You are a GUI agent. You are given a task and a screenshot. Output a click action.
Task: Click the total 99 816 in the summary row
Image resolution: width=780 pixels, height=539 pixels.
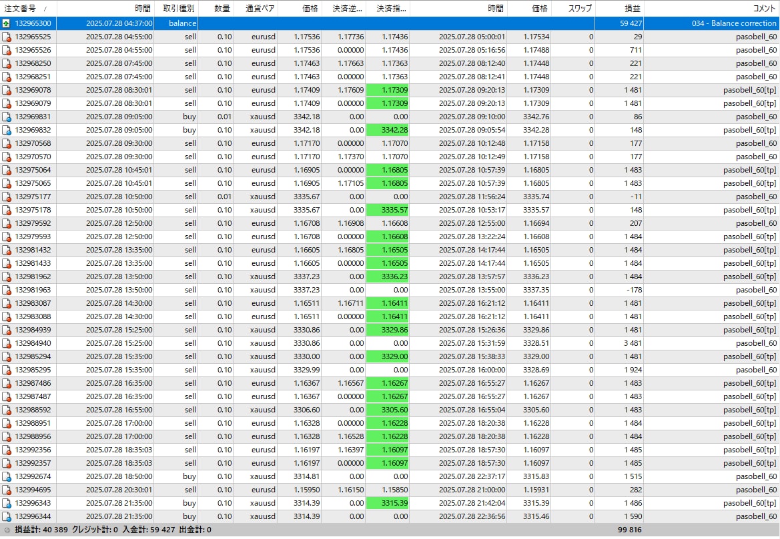629,530
